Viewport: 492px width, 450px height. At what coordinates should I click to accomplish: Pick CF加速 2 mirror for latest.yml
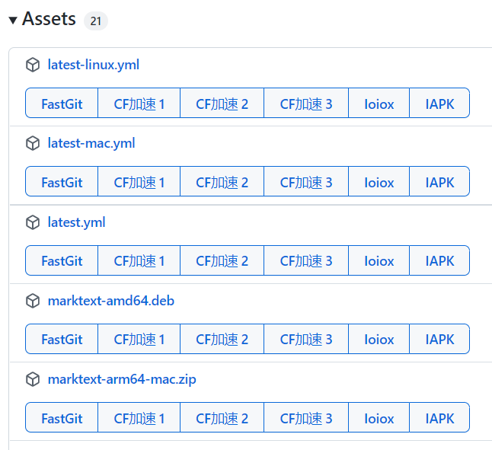click(x=222, y=260)
